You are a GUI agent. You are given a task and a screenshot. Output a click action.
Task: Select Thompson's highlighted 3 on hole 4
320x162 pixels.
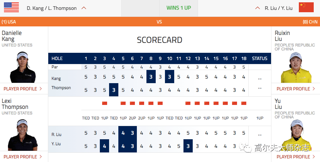point(114,90)
